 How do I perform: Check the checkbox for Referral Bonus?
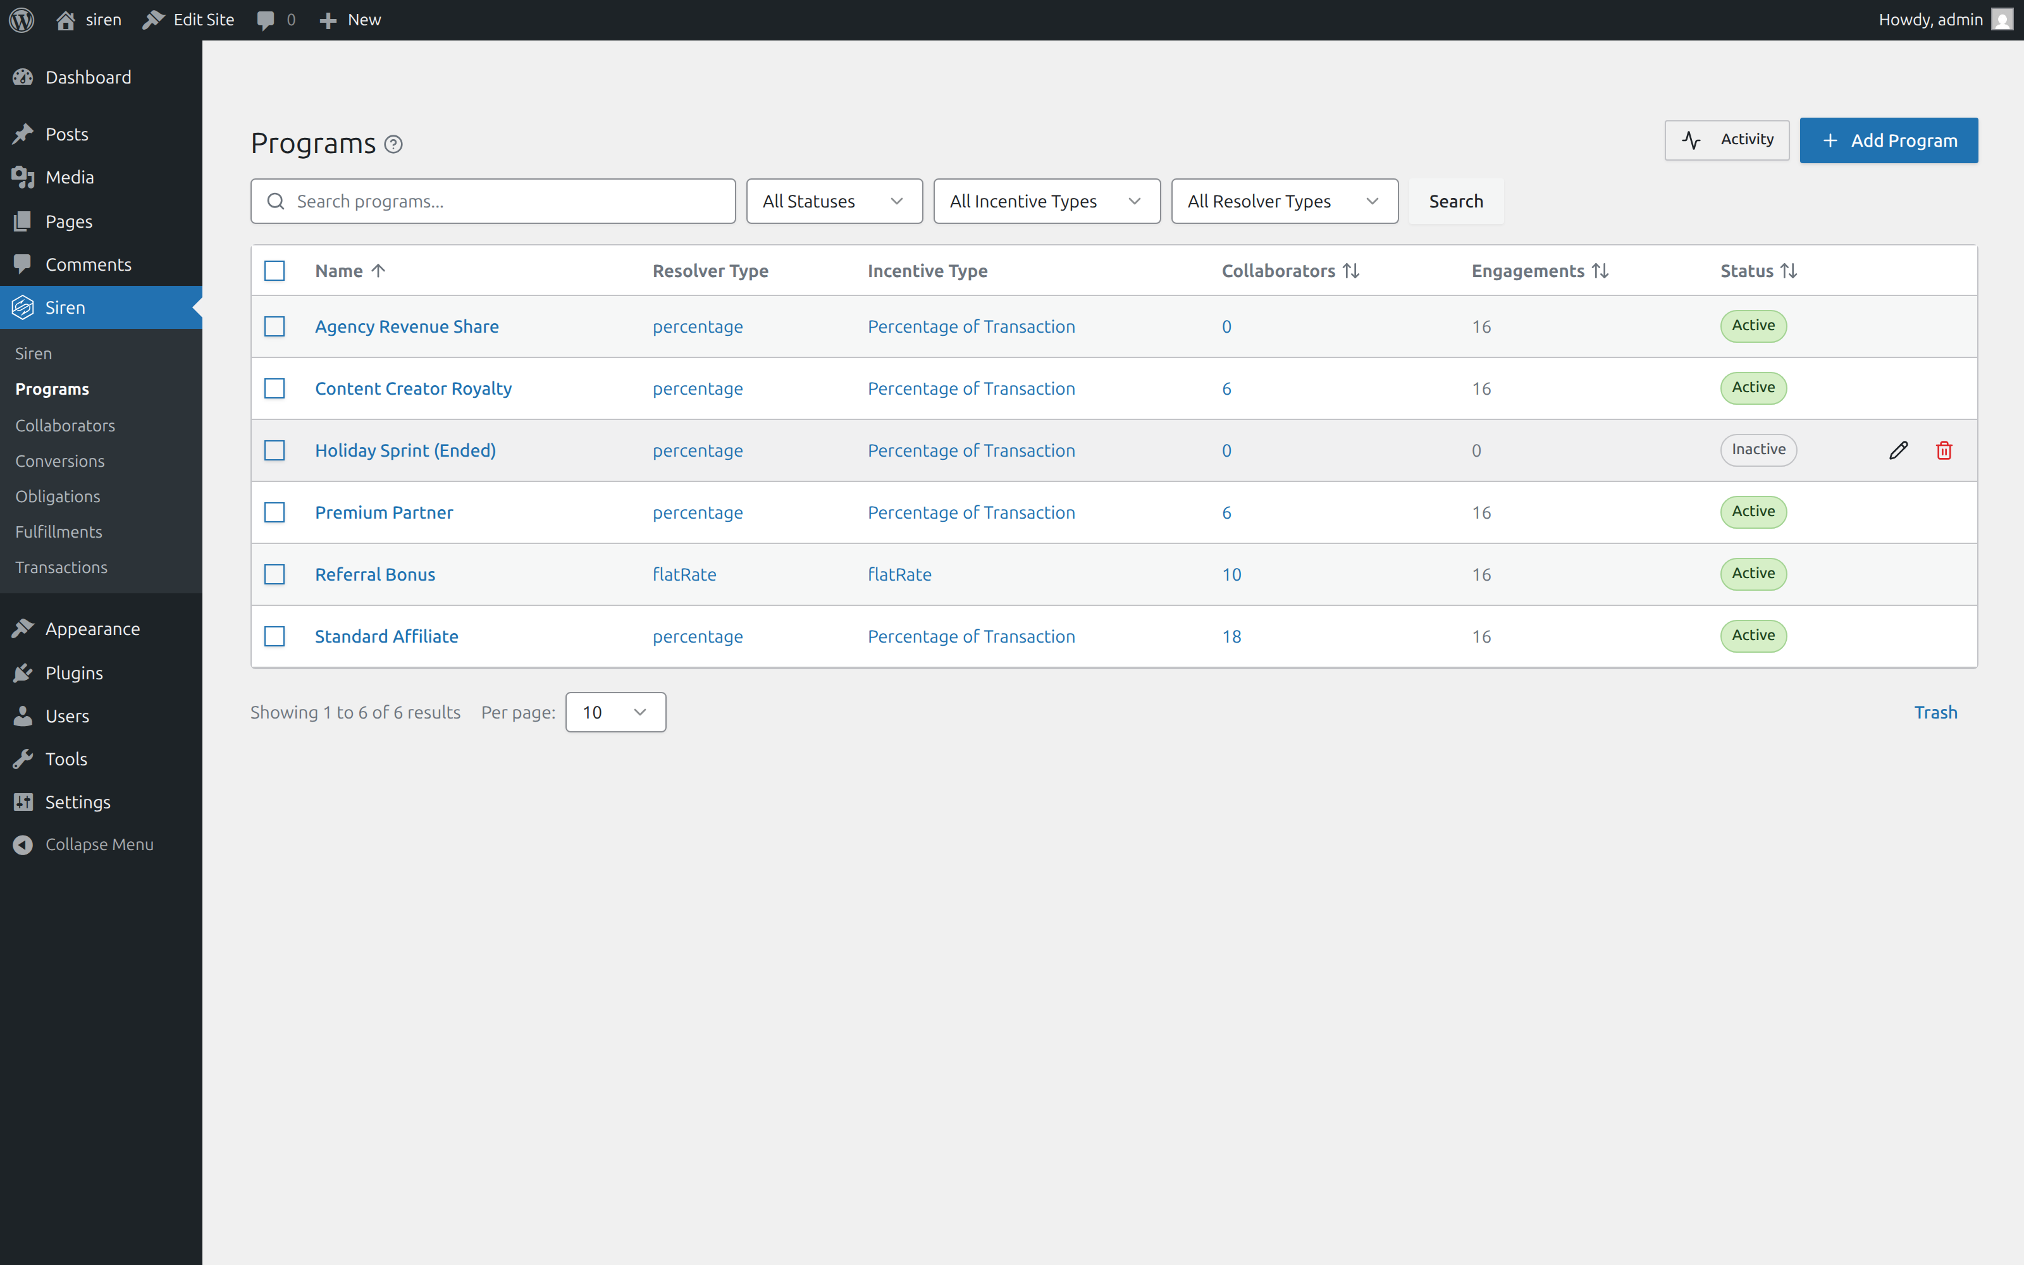[x=275, y=574]
